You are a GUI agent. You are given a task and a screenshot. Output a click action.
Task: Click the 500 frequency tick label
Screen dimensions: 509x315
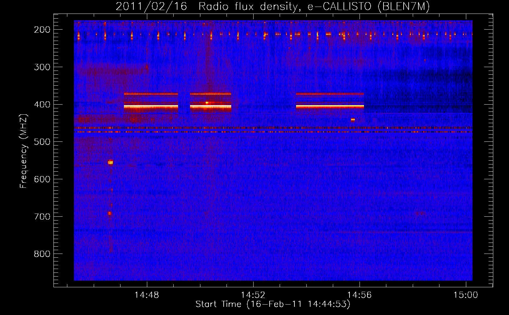tap(42, 142)
